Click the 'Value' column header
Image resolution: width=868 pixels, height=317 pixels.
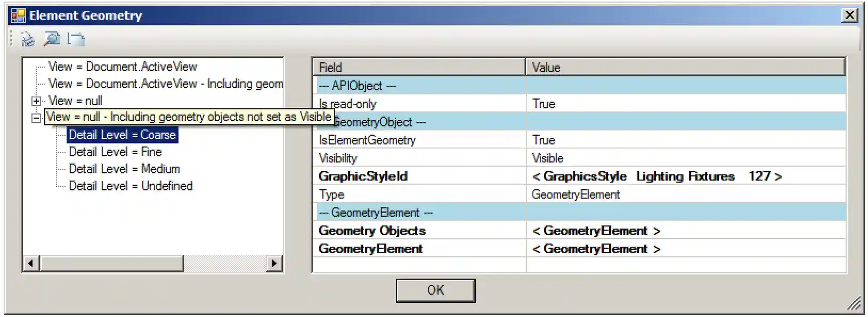pos(685,68)
